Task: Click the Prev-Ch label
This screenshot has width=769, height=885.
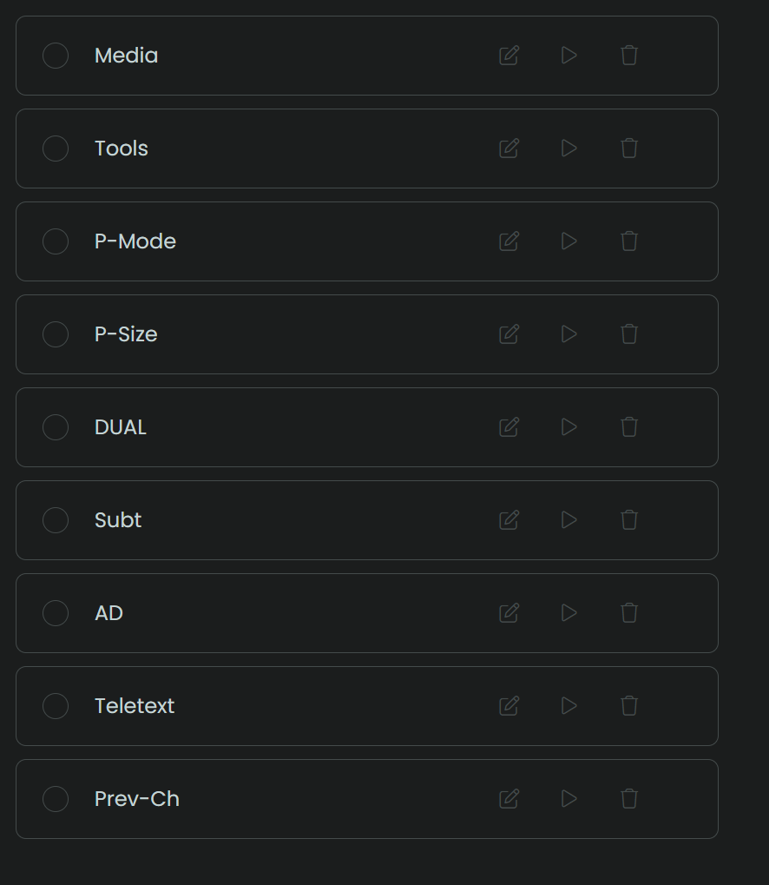Action: (137, 799)
